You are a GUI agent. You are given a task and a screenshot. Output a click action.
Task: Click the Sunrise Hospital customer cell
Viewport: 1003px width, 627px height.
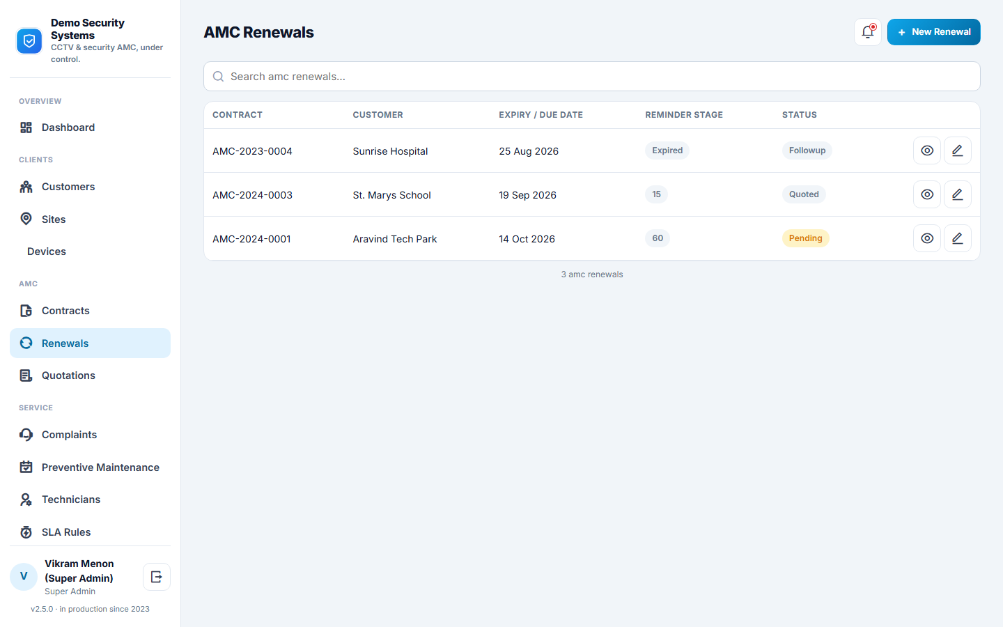[x=390, y=151]
